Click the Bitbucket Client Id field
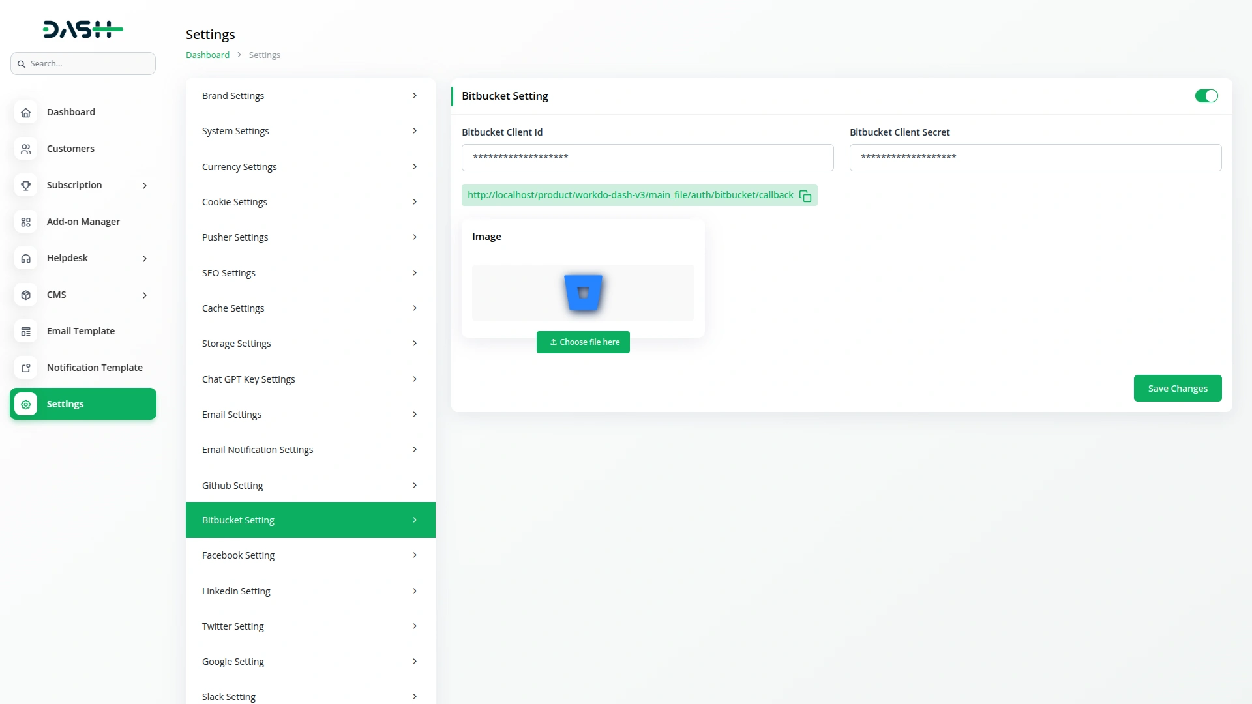 point(647,157)
